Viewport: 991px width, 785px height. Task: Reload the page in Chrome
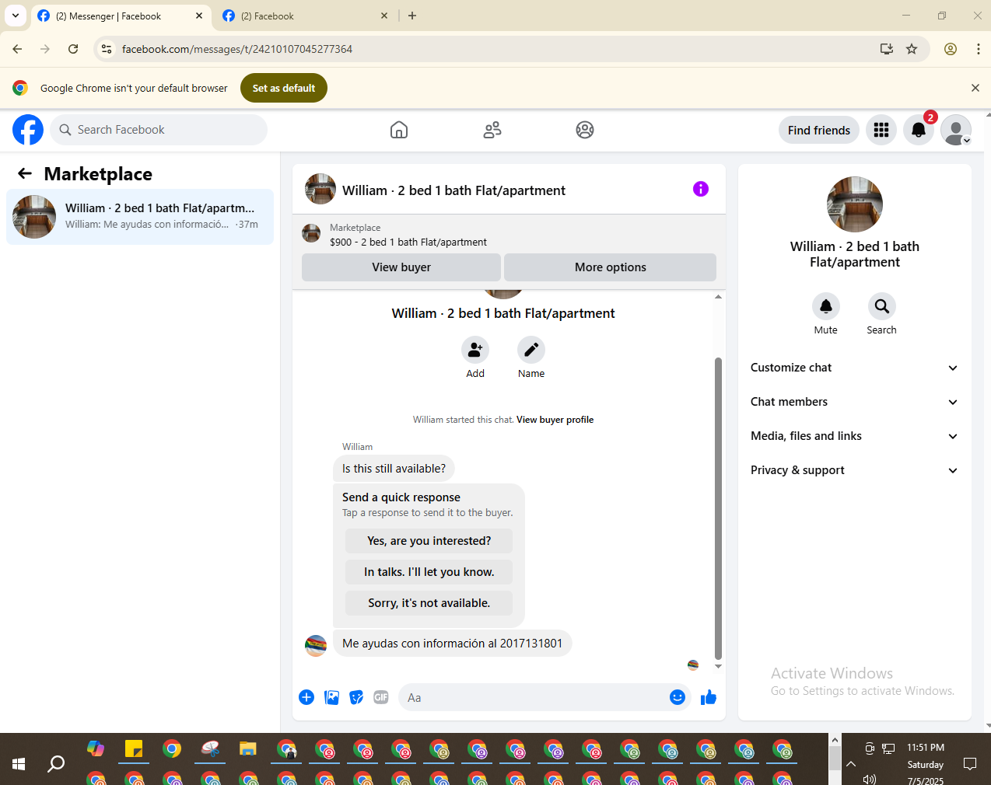[x=73, y=49]
